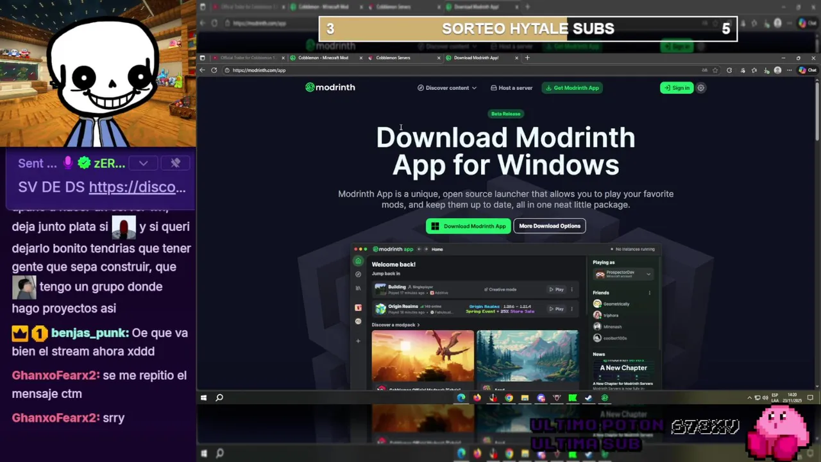Open the three-dot menu next to Friends
Image resolution: width=821 pixels, height=462 pixels.
(649, 293)
